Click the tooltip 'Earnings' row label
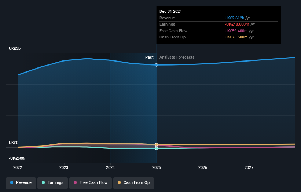Image resolution: width=301 pixels, height=192 pixels. (x=167, y=24)
